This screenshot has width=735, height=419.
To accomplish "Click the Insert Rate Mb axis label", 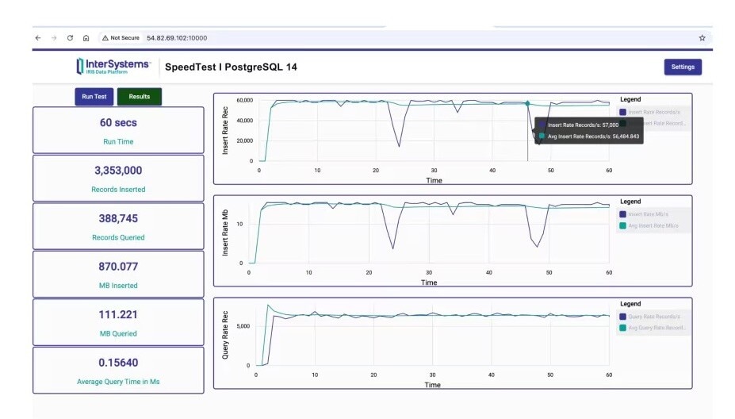I will 225,233.
